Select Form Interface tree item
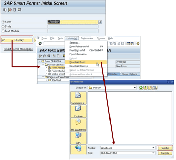The width and height of the screenshot is (176, 160). [57, 71]
